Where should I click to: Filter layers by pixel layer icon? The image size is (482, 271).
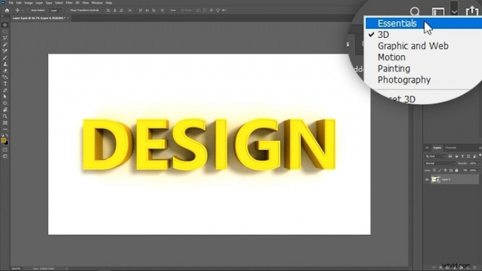[450, 156]
